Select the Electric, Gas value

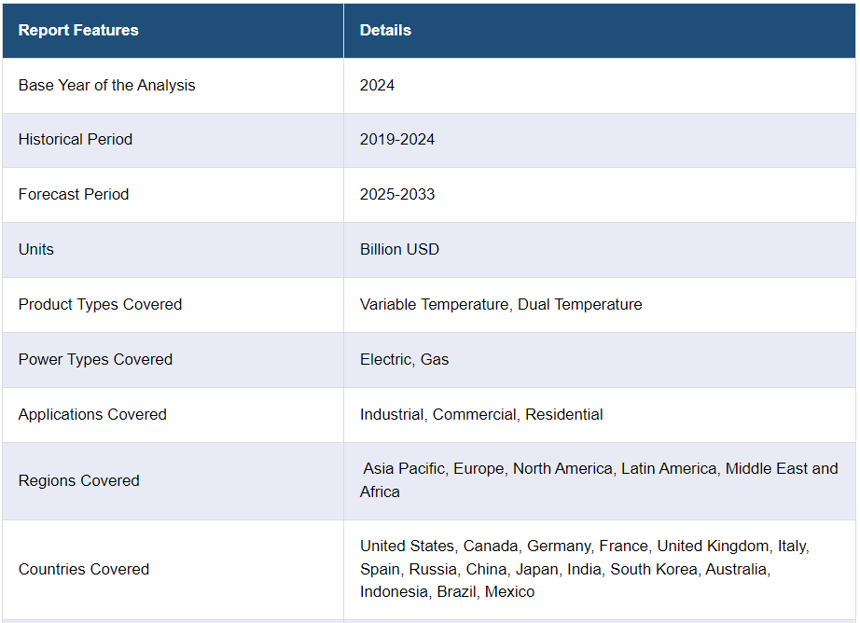point(404,359)
